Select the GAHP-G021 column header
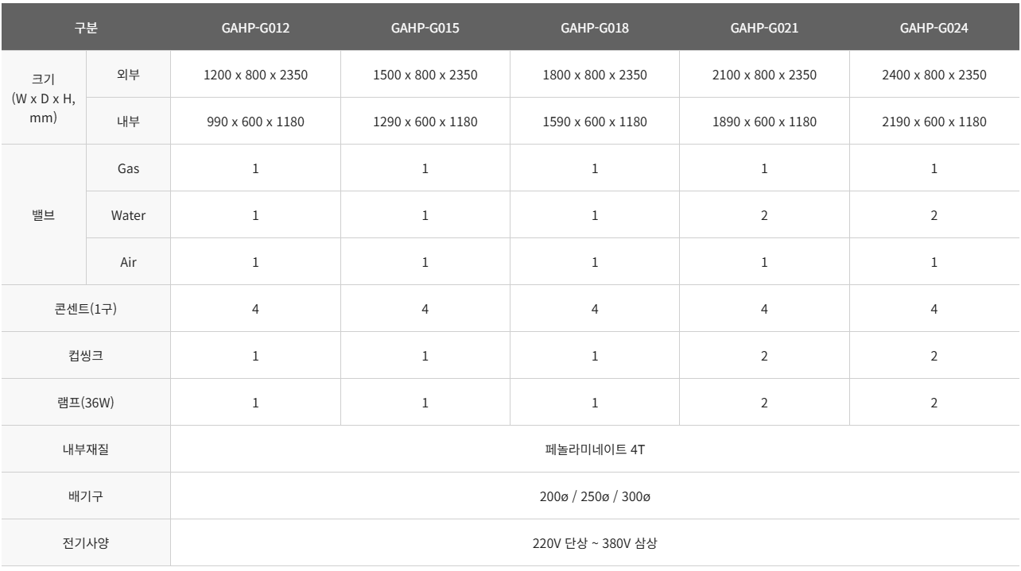Viewport: 1021px width, 571px height. pos(764,28)
